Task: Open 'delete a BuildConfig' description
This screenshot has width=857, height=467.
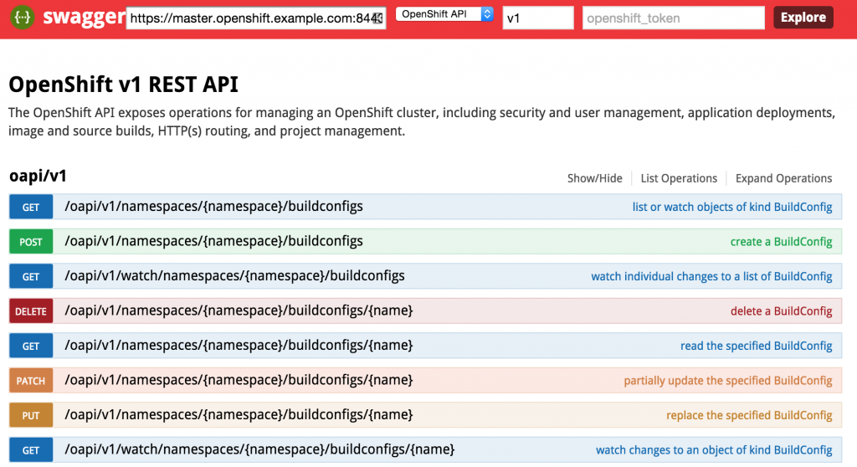Action: pyautogui.click(x=781, y=311)
